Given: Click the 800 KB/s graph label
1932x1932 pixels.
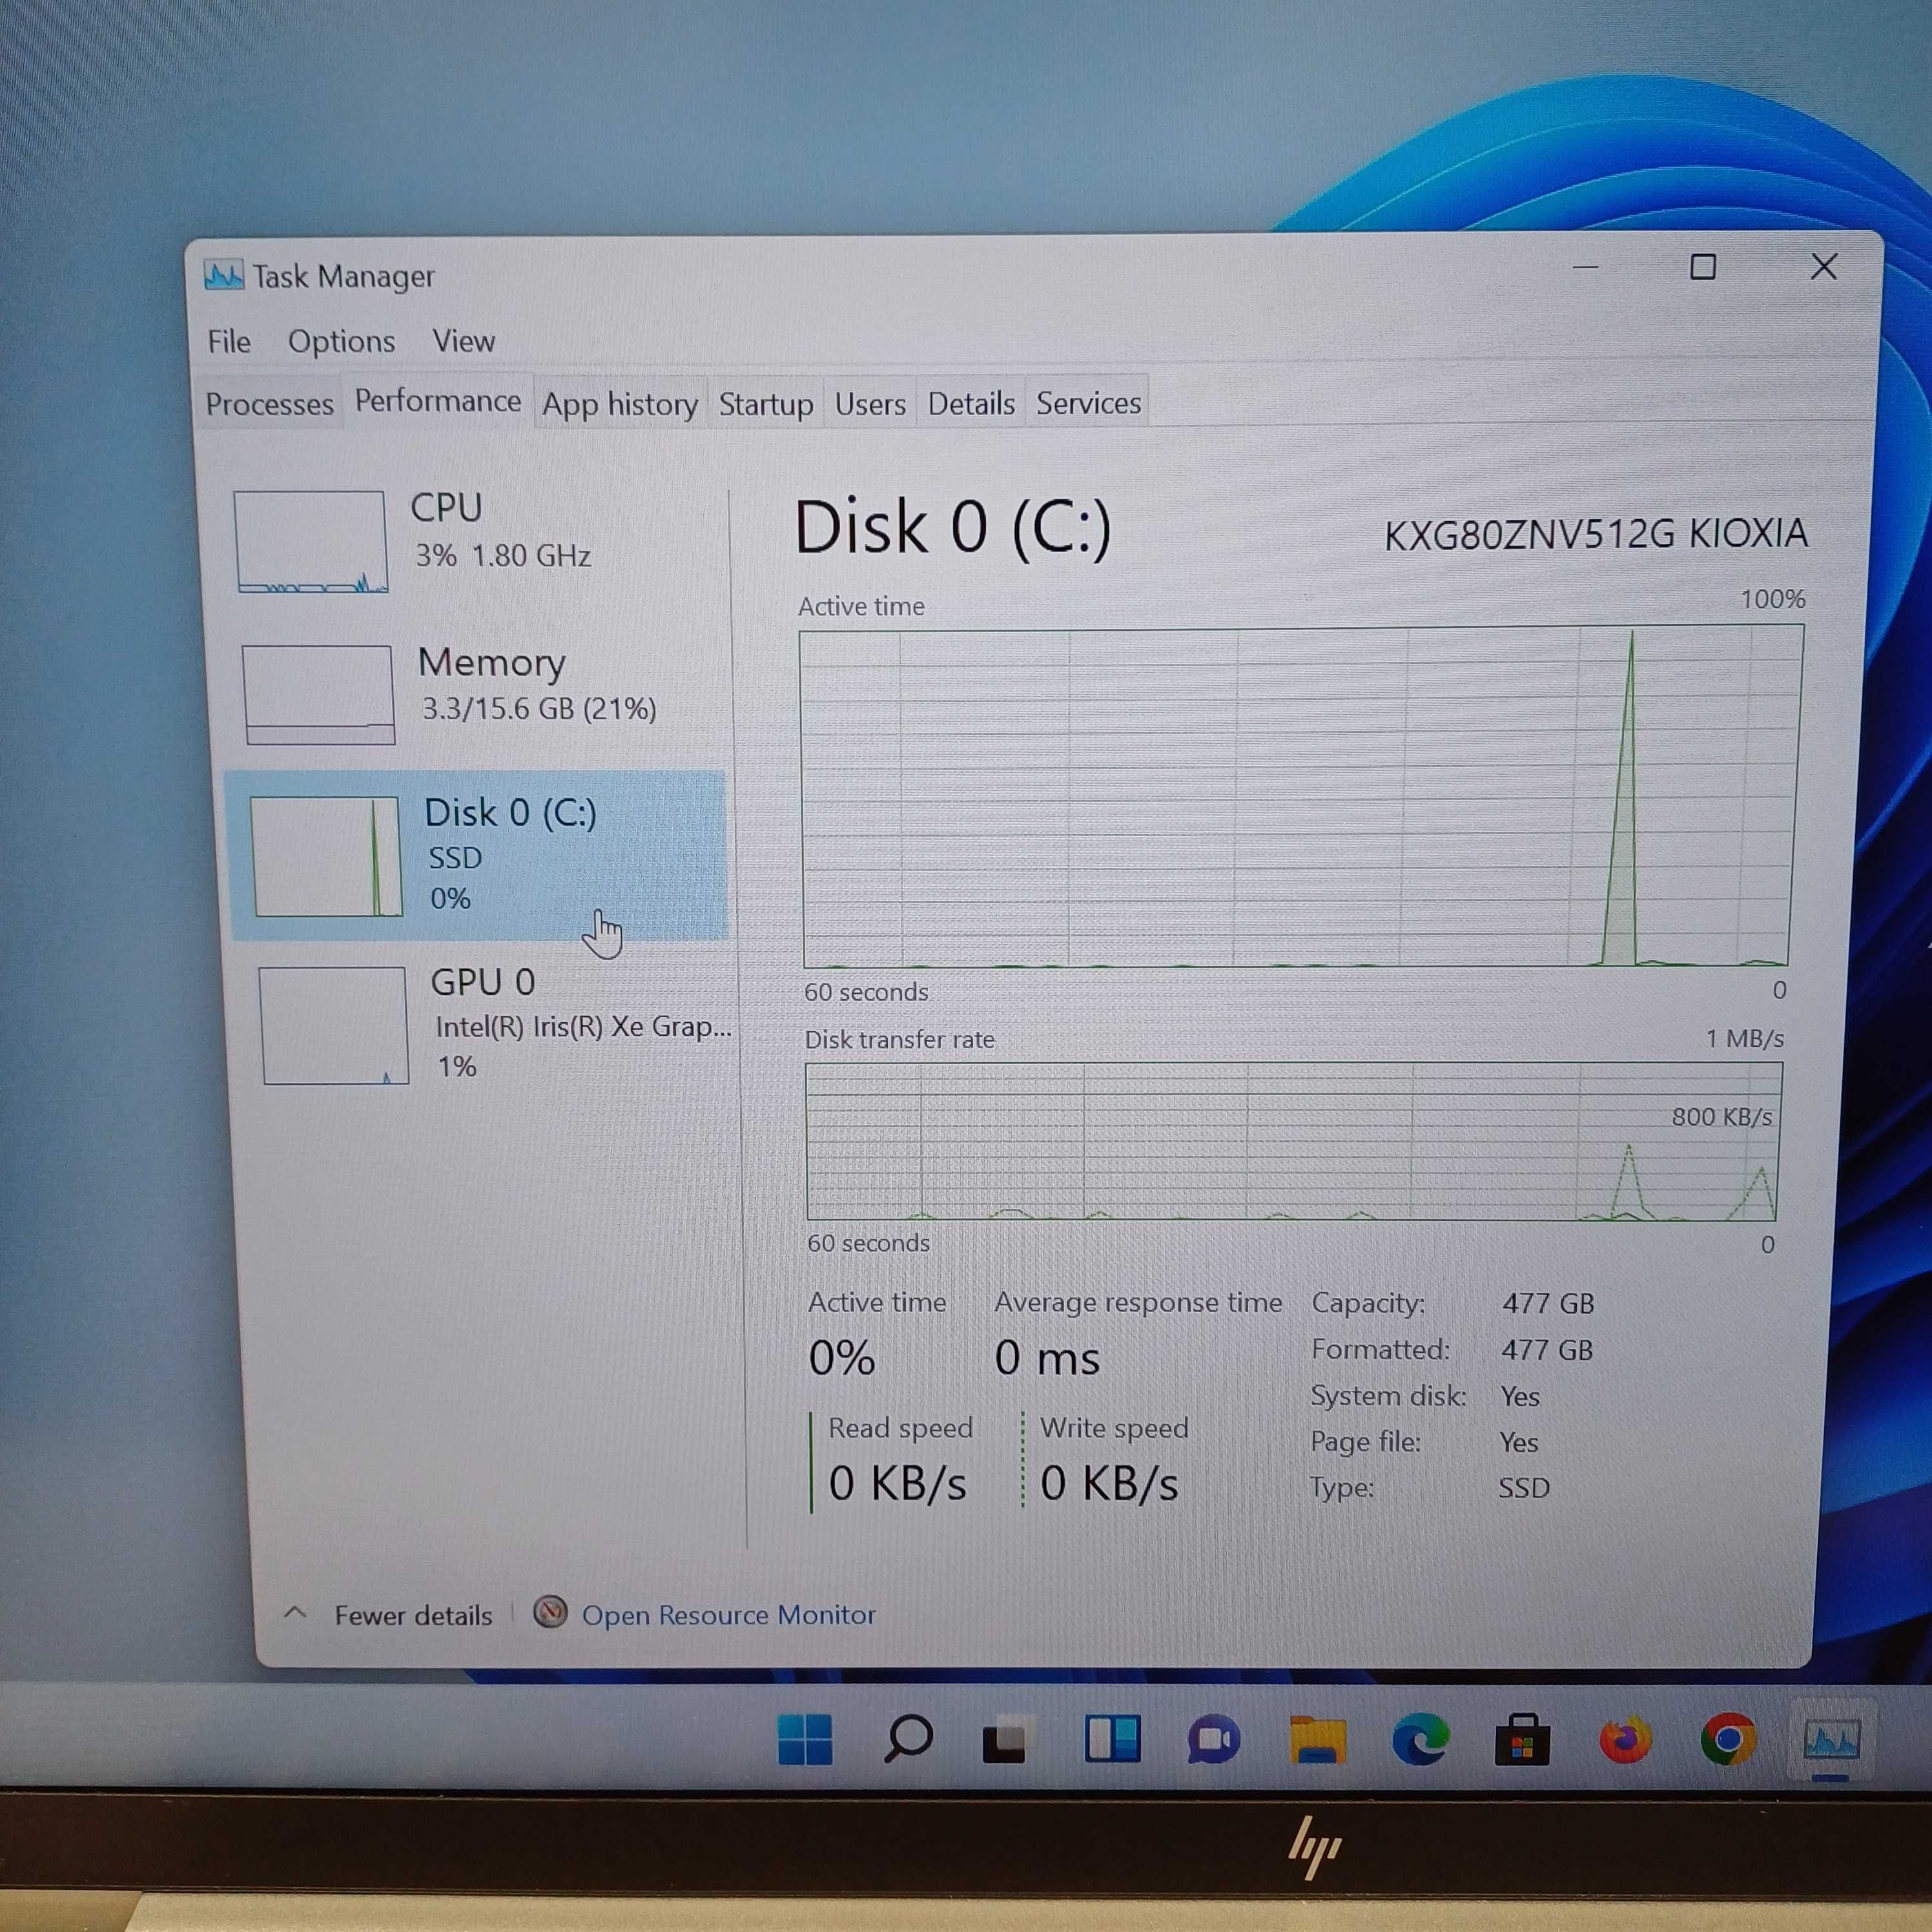Looking at the screenshot, I should pos(1721,1116).
